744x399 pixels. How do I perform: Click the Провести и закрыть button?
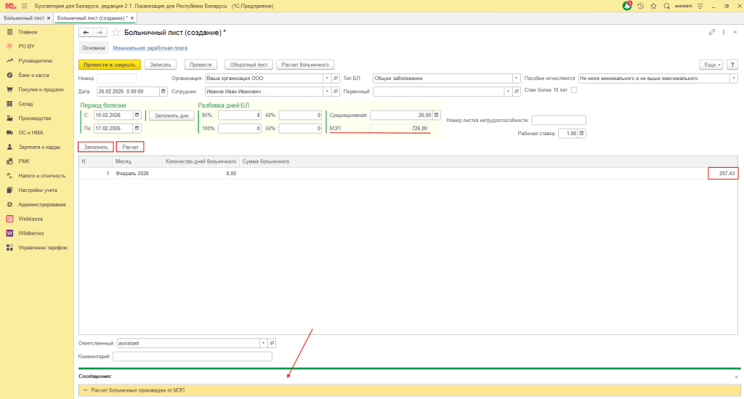pyautogui.click(x=109, y=64)
